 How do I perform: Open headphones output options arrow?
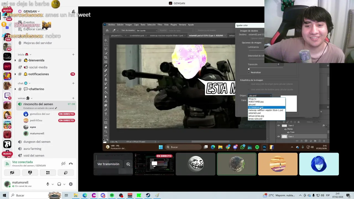pyautogui.click(x=64, y=184)
